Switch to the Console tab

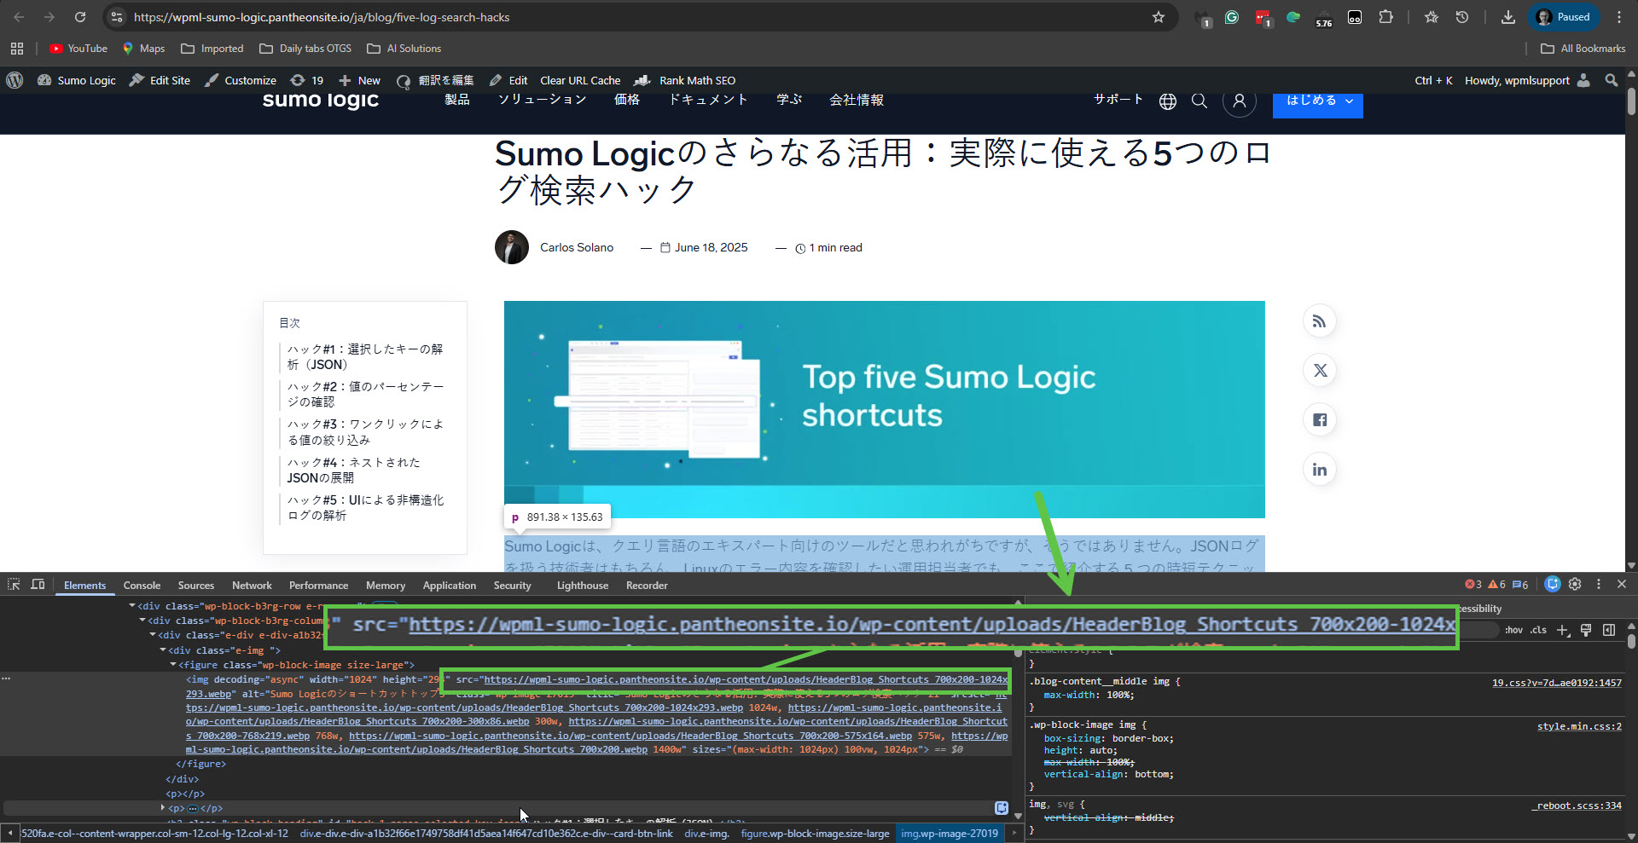point(142,586)
